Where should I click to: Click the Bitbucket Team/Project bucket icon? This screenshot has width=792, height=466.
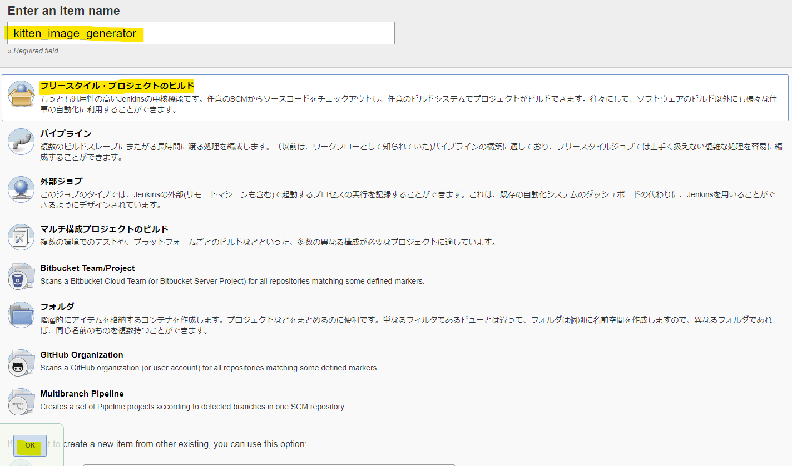(21, 276)
